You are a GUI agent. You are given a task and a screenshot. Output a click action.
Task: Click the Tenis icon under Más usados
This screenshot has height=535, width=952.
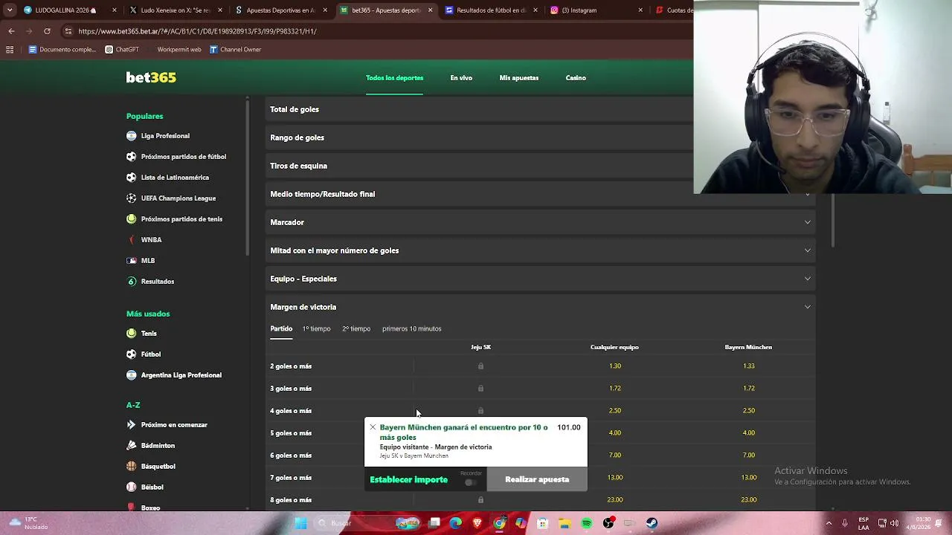click(x=132, y=334)
